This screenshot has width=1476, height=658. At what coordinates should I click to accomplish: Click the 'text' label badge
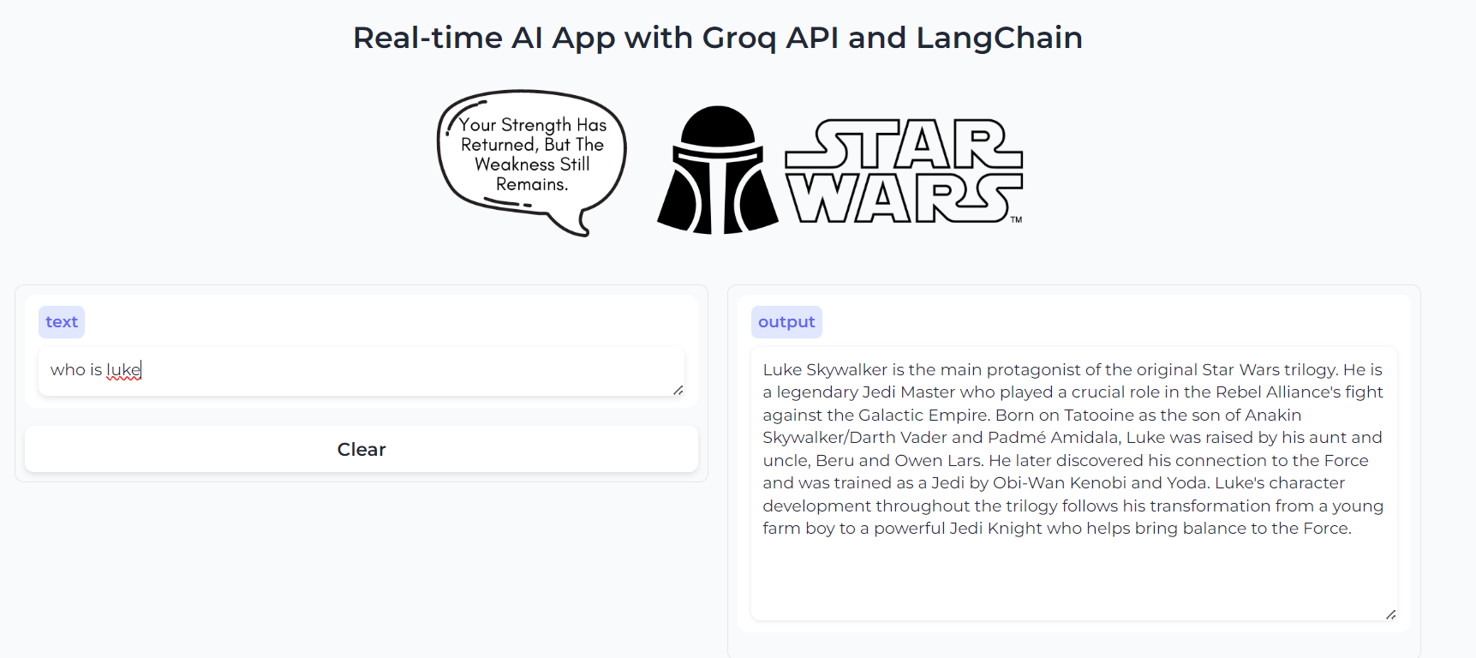pos(62,322)
